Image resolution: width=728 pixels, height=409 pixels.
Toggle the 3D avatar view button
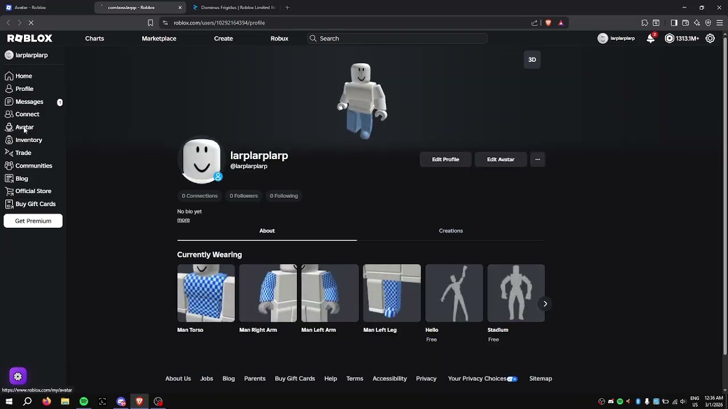pyautogui.click(x=532, y=60)
